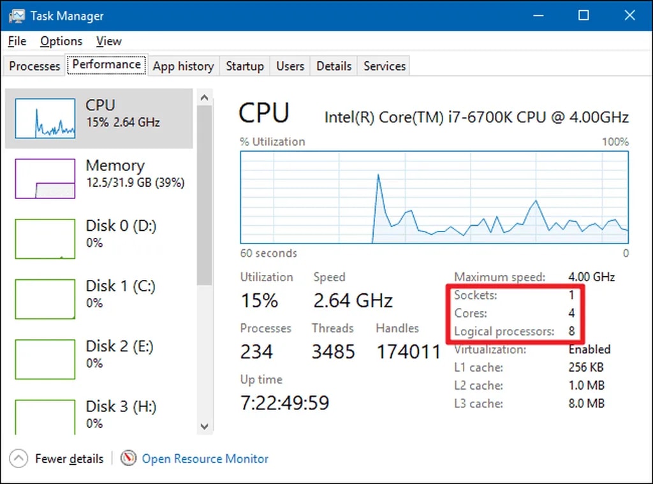Click the sidebar scroll up arrow
The width and height of the screenshot is (653, 484).
point(205,98)
